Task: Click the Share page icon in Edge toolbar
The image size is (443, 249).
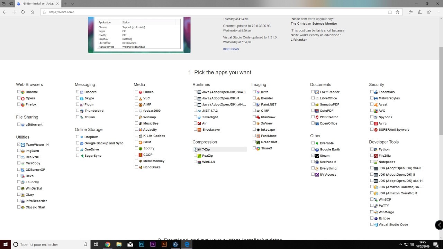Action: point(429,12)
